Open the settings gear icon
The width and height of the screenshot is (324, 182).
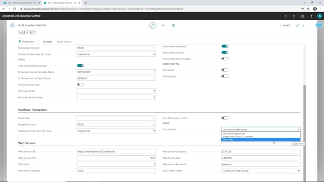[303, 16]
